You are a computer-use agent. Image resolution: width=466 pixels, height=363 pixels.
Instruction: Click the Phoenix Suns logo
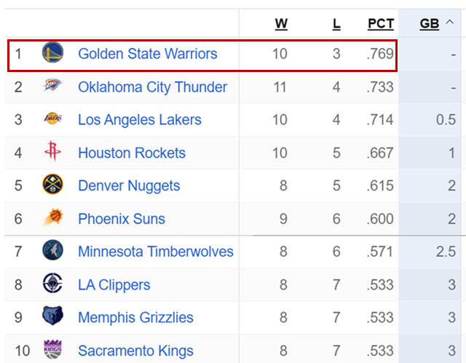pyautogui.click(x=52, y=217)
